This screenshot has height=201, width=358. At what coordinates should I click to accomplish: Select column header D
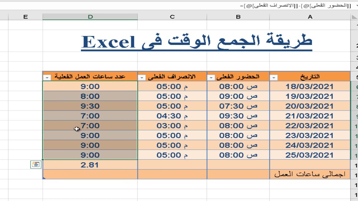[x=90, y=17]
